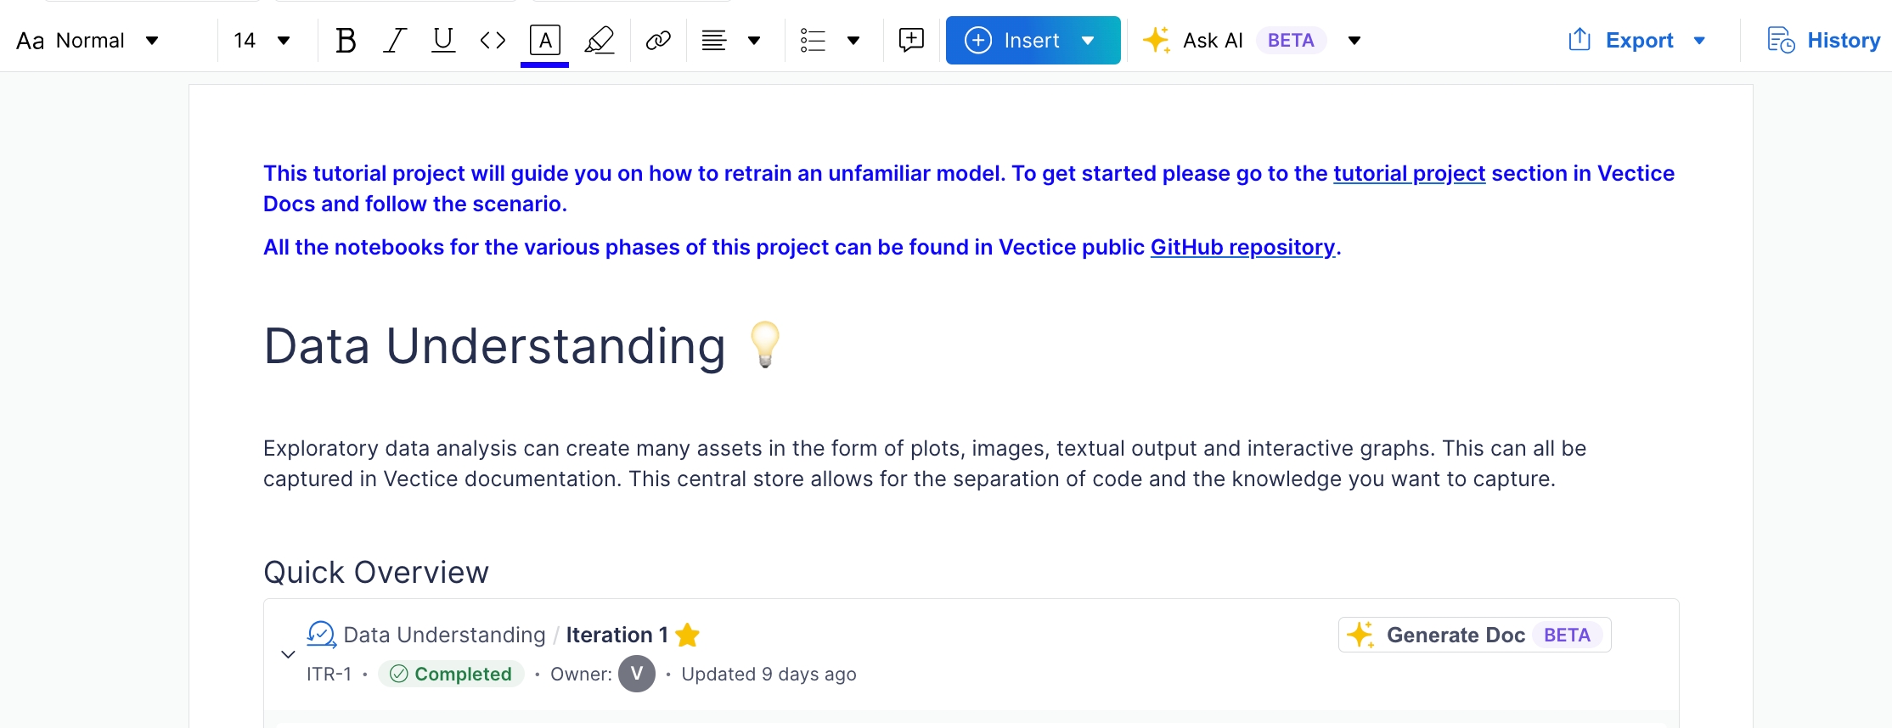Open the GitHub repository link

tap(1242, 248)
